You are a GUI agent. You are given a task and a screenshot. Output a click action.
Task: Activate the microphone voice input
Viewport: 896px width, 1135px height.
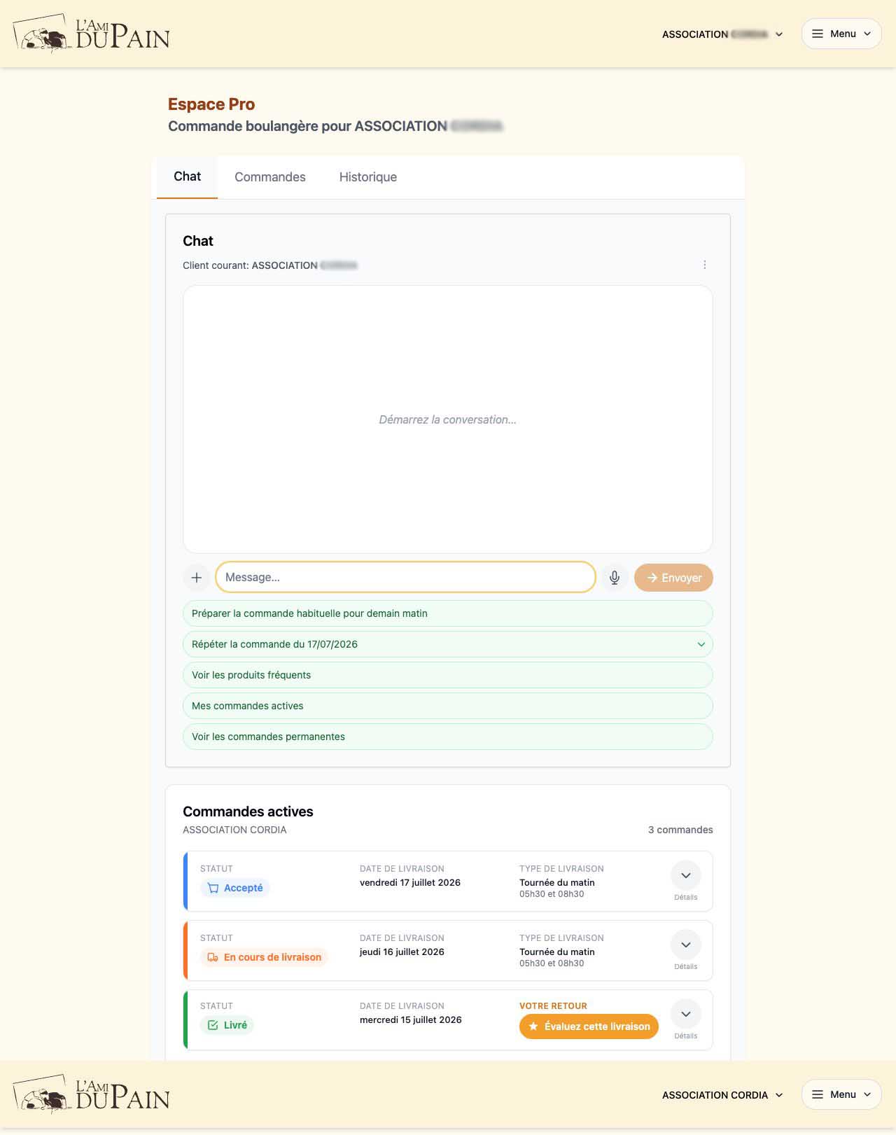[x=615, y=578]
